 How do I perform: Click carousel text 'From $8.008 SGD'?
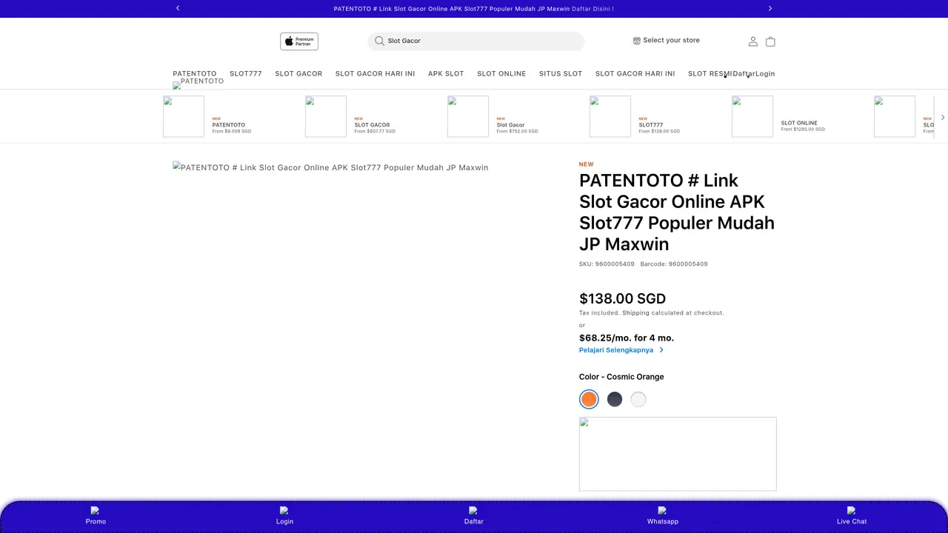click(232, 131)
